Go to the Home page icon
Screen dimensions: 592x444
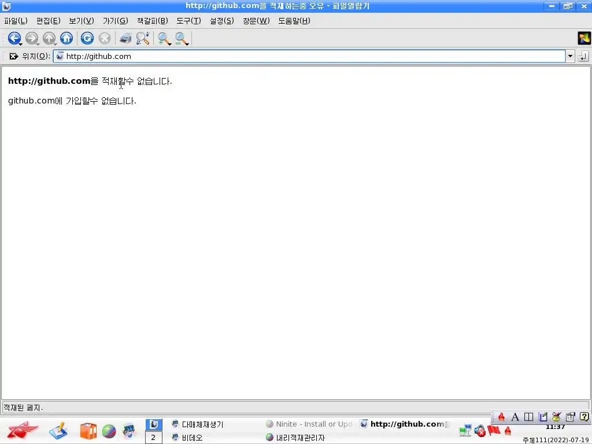(66, 38)
